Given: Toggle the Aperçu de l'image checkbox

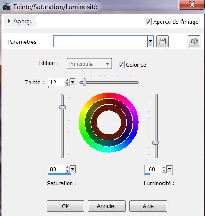Looking at the screenshot, I should point(148,22).
